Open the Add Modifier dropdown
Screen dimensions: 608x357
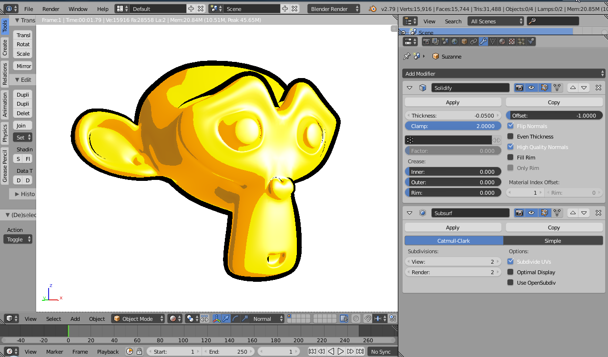tap(504, 73)
